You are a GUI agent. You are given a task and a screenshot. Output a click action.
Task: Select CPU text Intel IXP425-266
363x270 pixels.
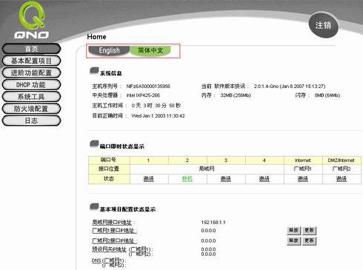[x=143, y=95]
